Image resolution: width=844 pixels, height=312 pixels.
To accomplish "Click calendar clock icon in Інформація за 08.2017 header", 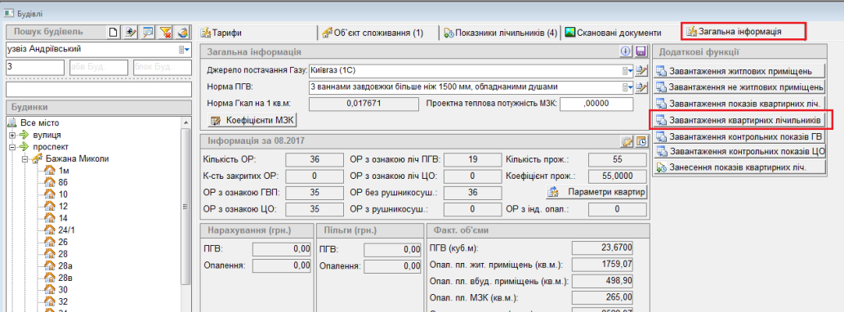I will pyautogui.click(x=641, y=142).
